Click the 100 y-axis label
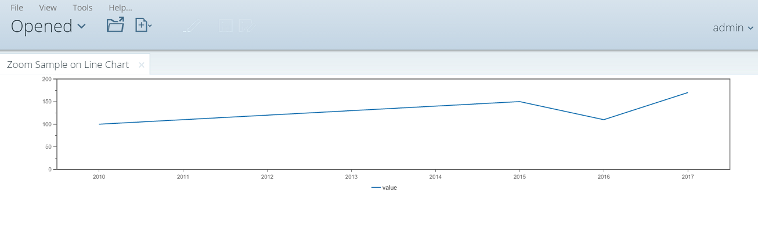The width and height of the screenshot is (758, 226). tap(47, 124)
